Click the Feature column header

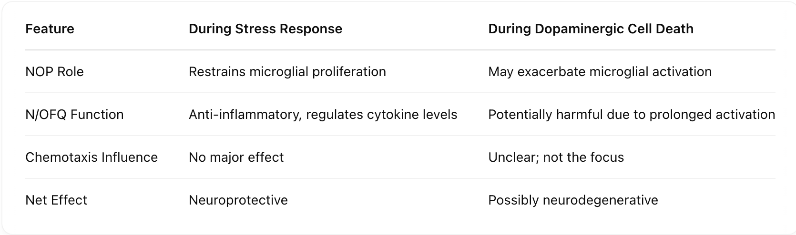click(50, 29)
